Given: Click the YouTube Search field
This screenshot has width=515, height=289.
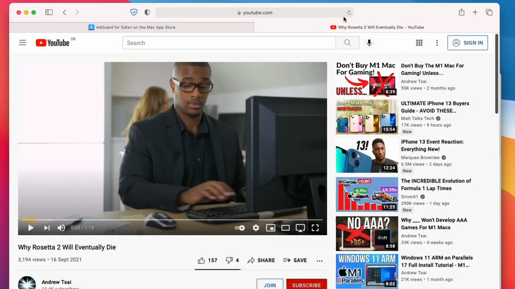Looking at the screenshot, I should click(229, 43).
